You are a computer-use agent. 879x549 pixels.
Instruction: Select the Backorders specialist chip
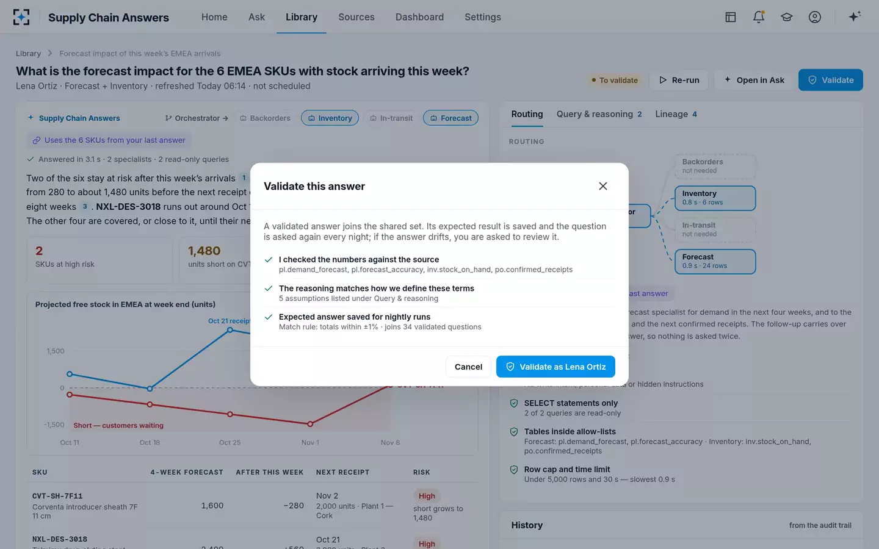click(x=265, y=118)
